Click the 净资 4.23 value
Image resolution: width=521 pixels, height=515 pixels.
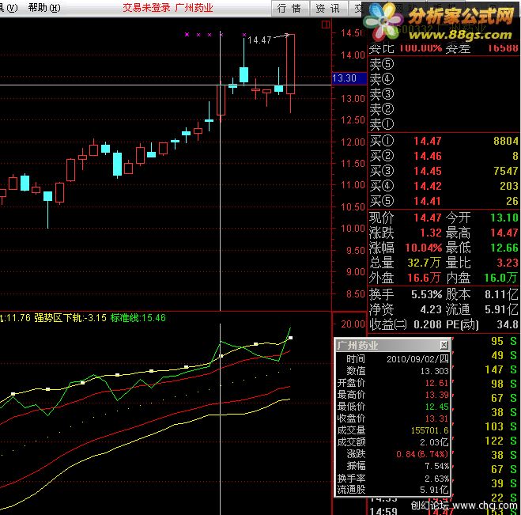click(x=431, y=309)
